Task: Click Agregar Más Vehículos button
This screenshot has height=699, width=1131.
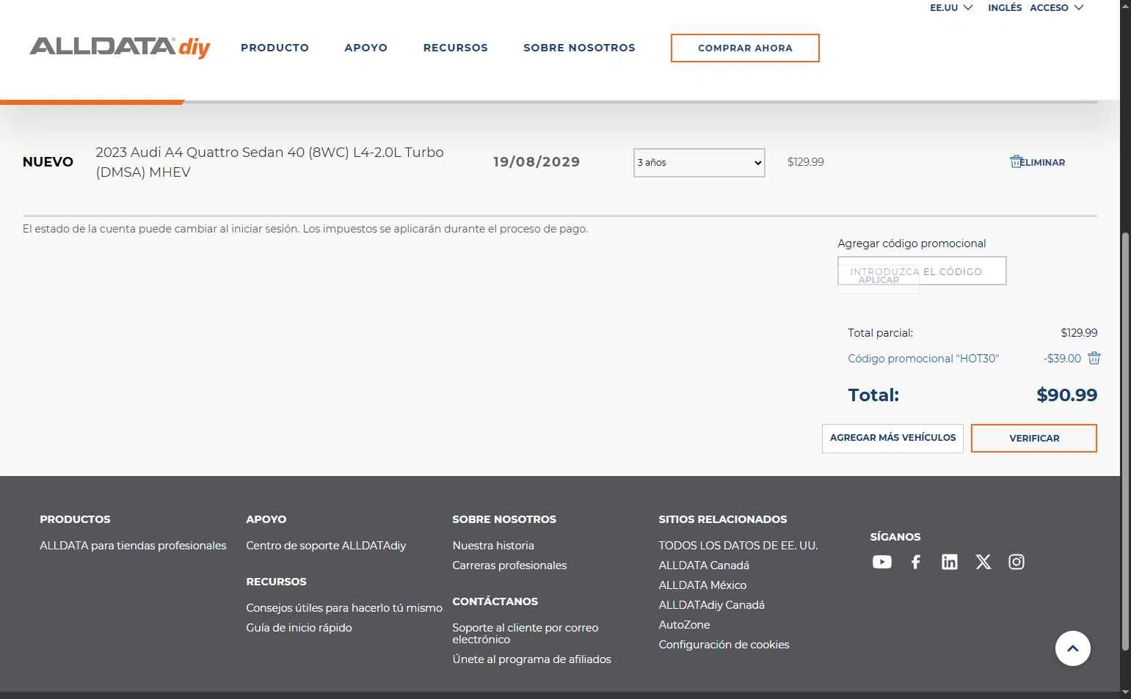Action: (x=892, y=438)
